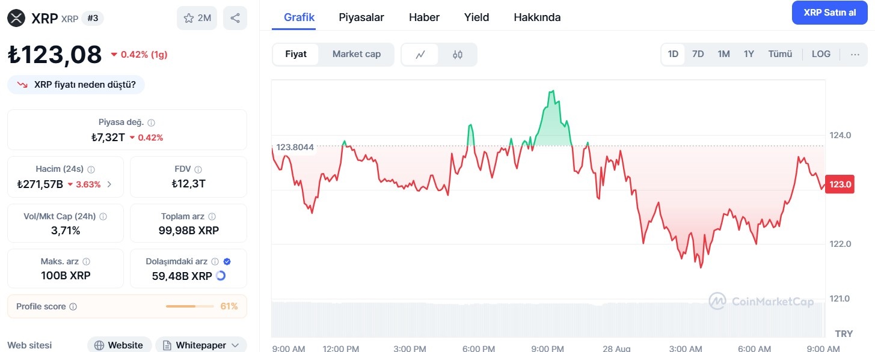Viewport: 875px width, 352px height.
Task: Set chart range to 1Y
Action: coord(749,54)
